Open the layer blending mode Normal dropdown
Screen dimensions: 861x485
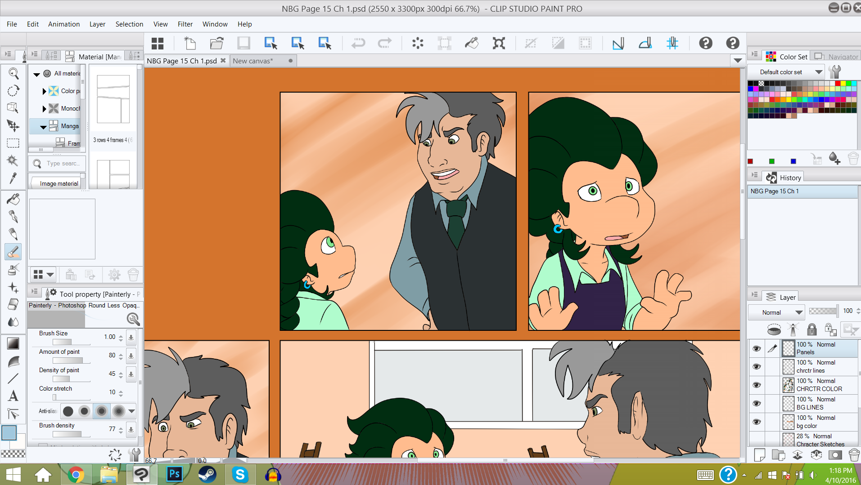776,312
